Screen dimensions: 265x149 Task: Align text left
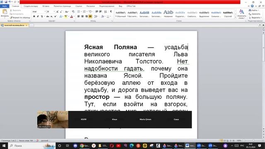(79, 17)
